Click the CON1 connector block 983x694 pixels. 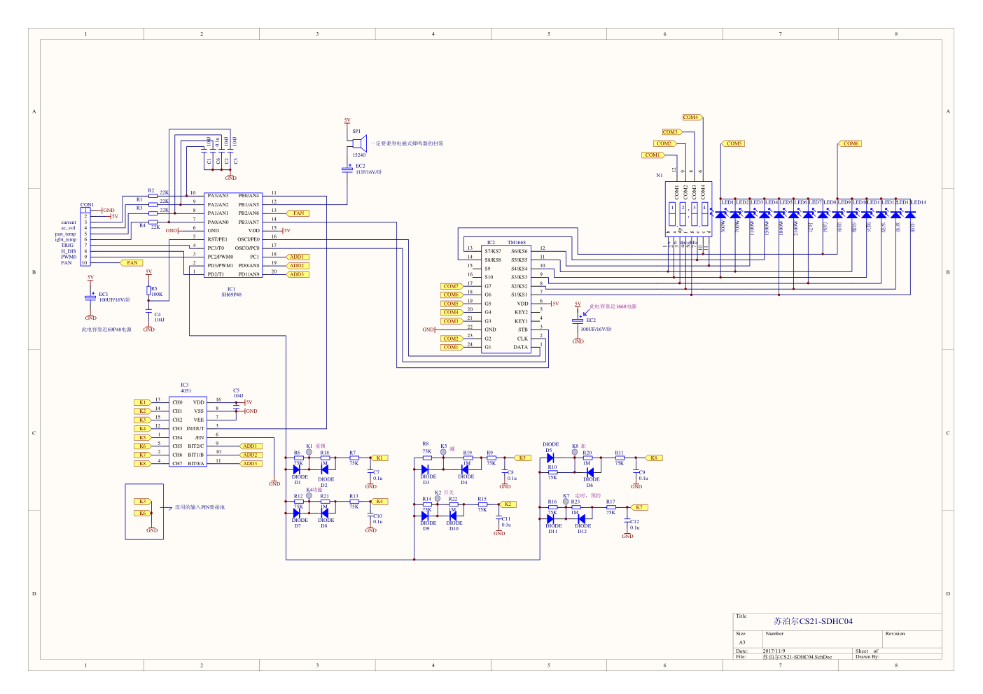pyautogui.click(x=85, y=236)
